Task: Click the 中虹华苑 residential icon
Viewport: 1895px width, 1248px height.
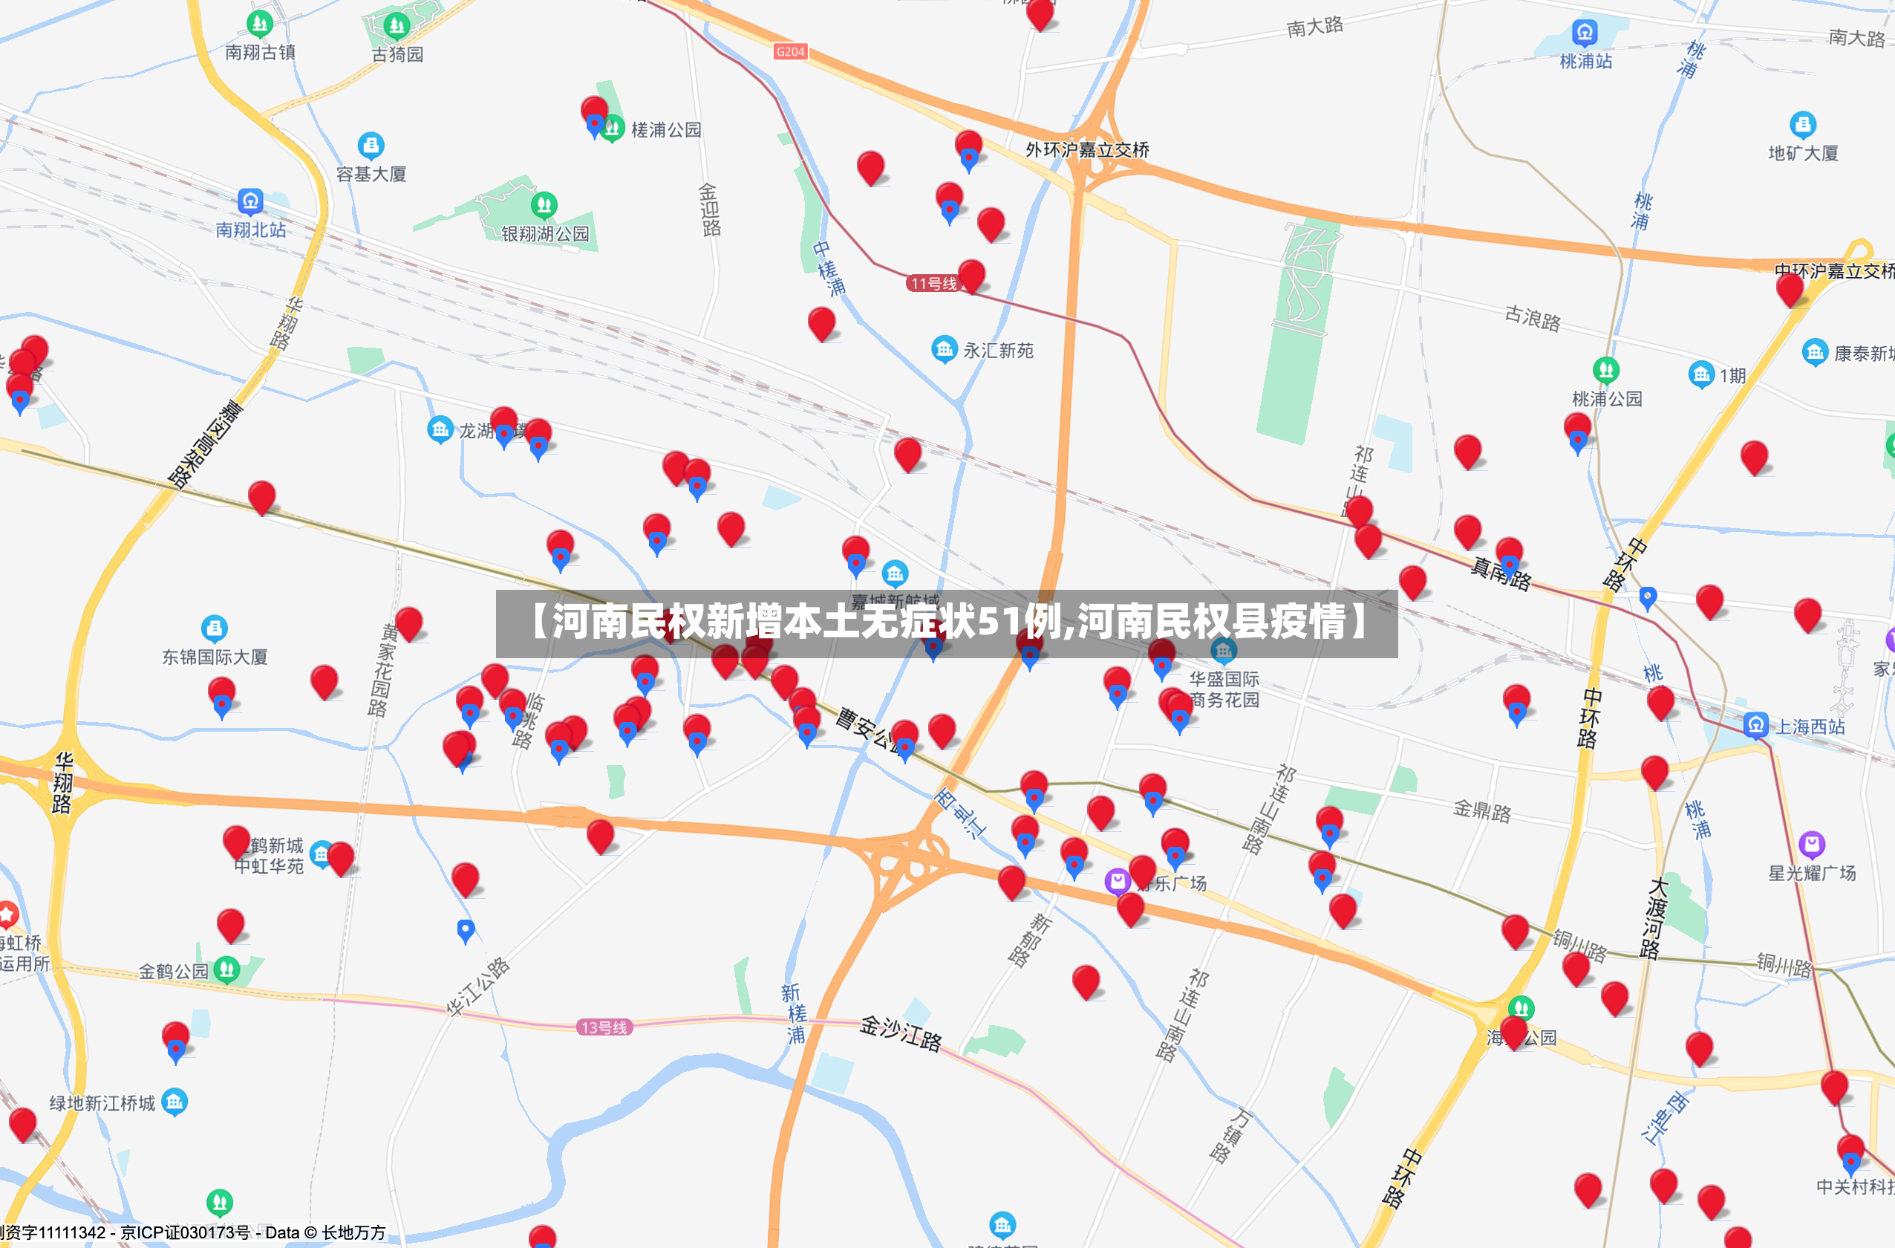Action: pos(320,854)
